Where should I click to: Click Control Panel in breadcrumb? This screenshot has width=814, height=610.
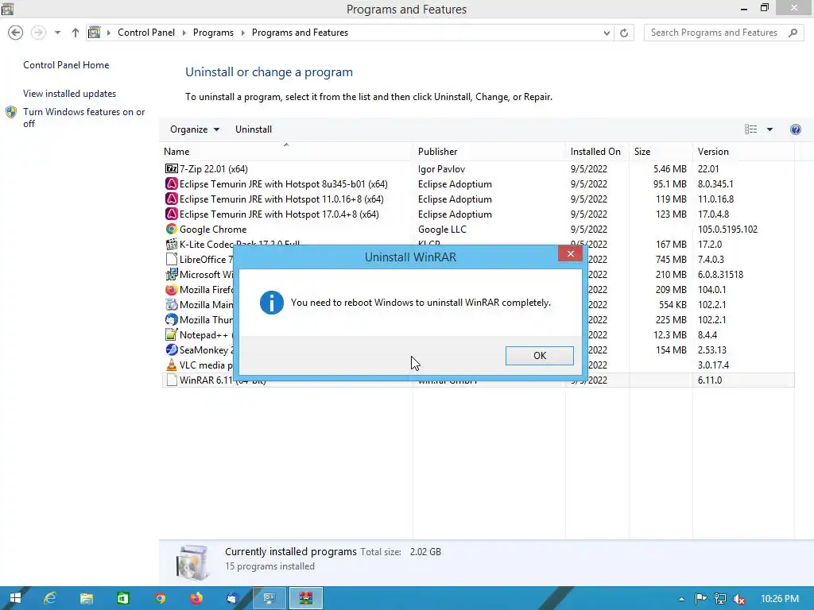click(x=146, y=32)
